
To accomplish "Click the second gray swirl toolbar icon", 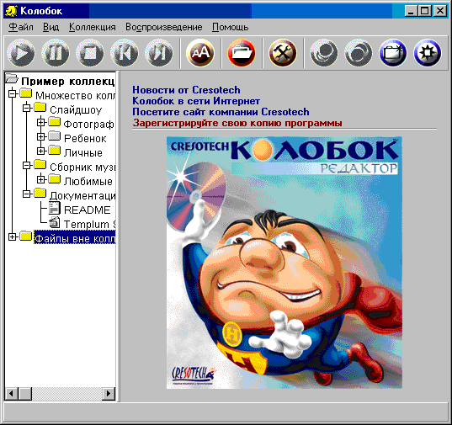I will tap(359, 53).
